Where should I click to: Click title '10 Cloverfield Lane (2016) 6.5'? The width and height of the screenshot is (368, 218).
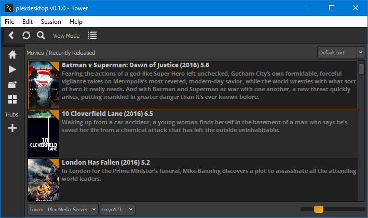pyautogui.click(x=107, y=114)
